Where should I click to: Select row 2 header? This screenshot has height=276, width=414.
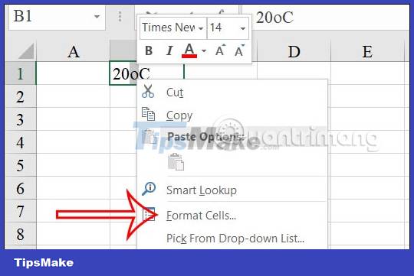pyautogui.click(x=21, y=96)
